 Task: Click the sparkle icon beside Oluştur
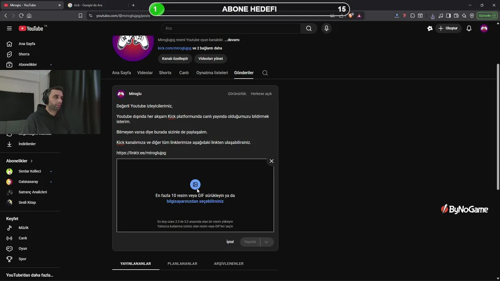(x=430, y=28)
